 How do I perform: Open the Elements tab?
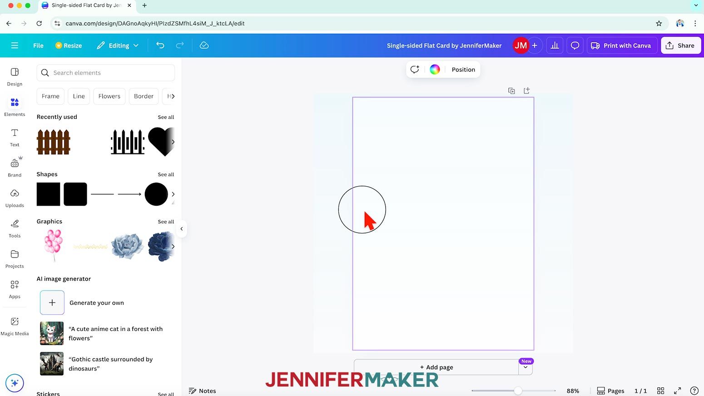[15, 107]
